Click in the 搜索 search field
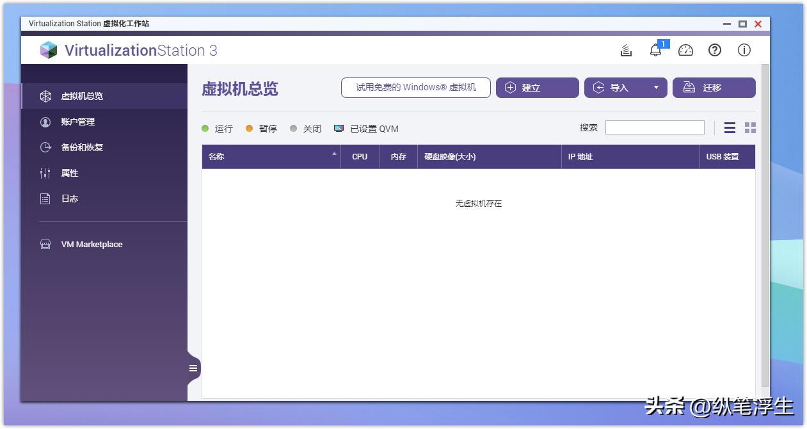Image resolution: width=807 pixels, height=429 pixels. [655, 127]
